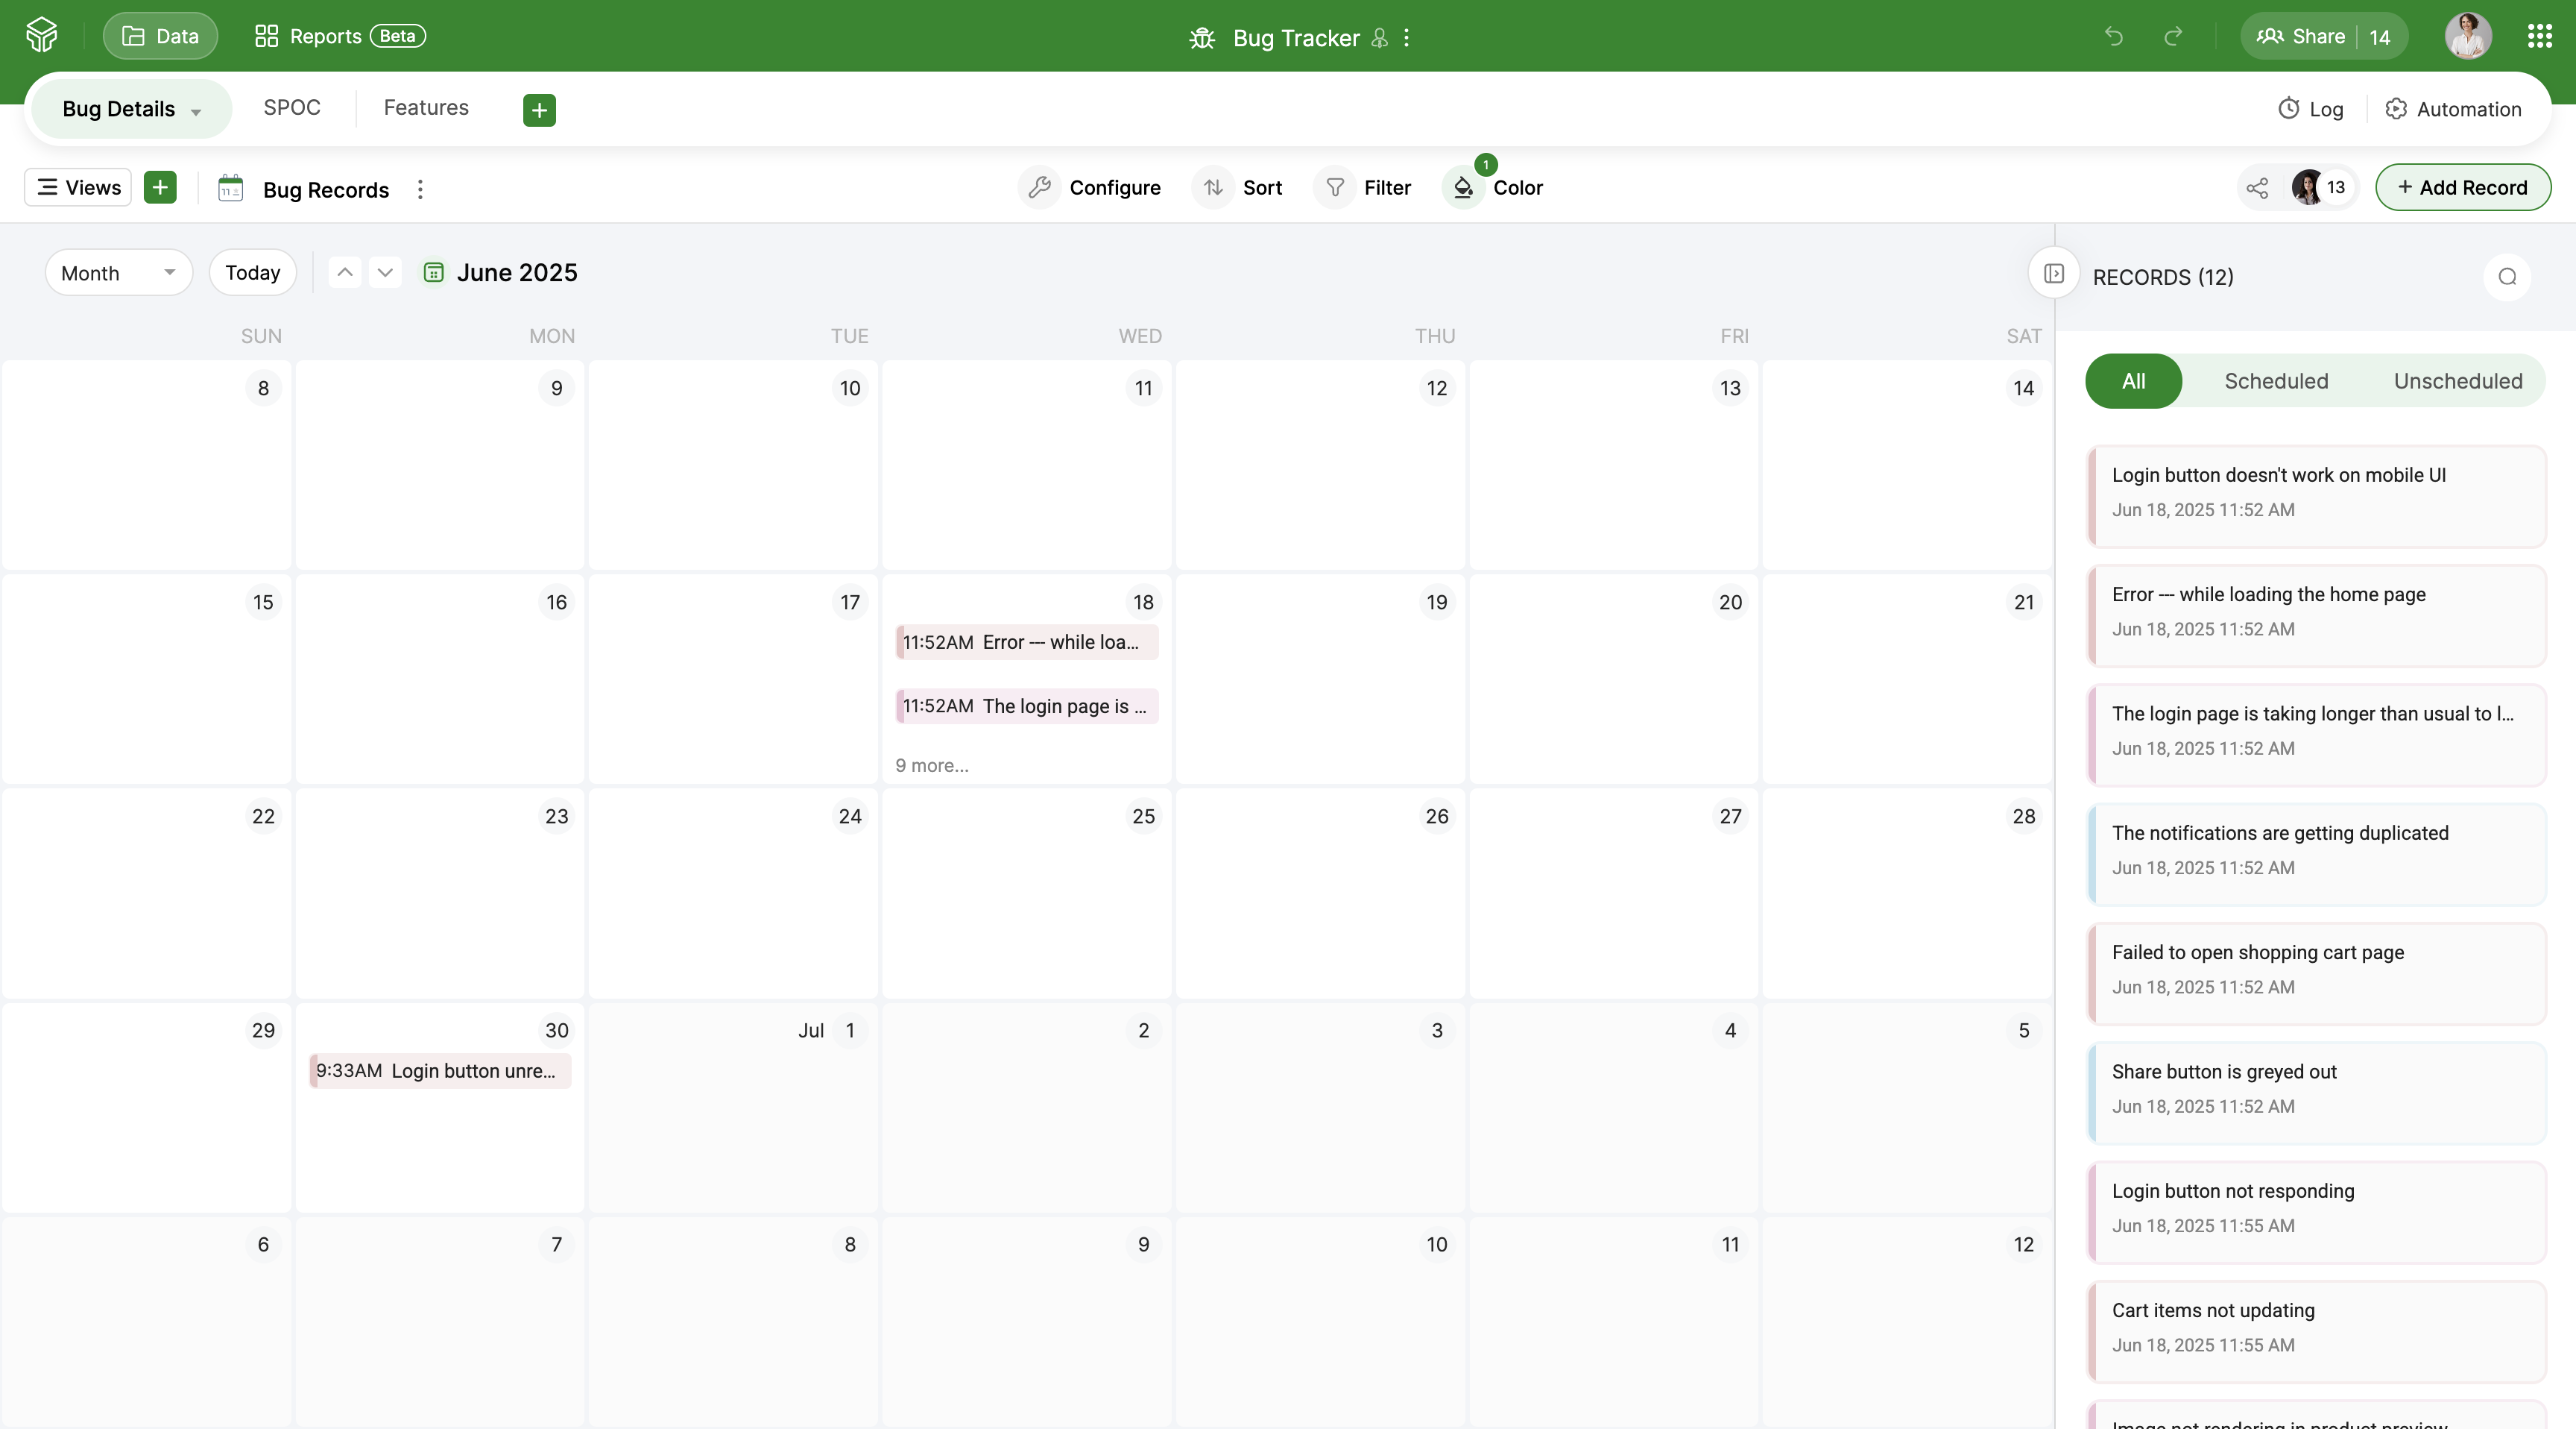Open the search in the Records panel
The height and width of the screenshot is (1429, 2576).
pyautogui.click(x=2506, y=277)
